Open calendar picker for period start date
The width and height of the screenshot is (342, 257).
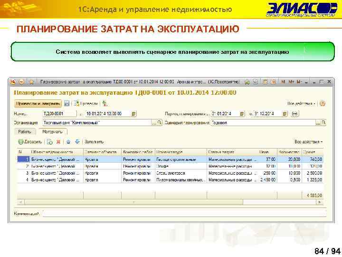[242, 114]
